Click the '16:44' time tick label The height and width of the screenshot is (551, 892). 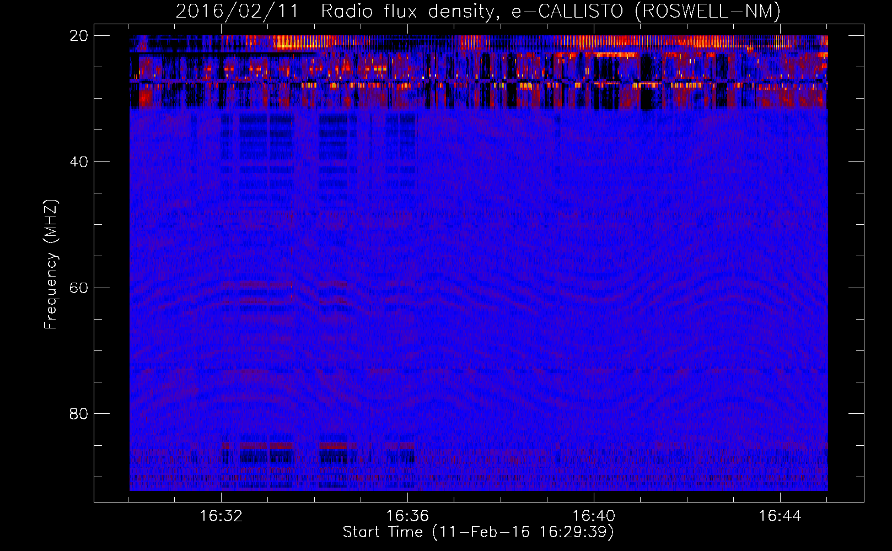(780, 516)
